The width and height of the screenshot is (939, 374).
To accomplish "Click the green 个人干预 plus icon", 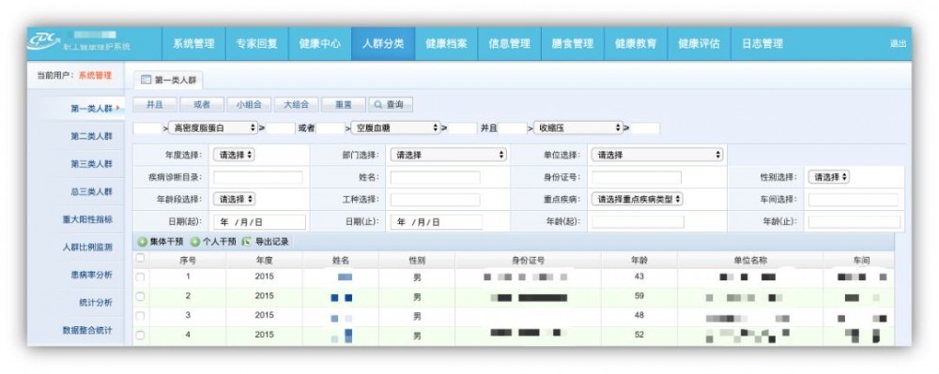I will pos(194,242).
